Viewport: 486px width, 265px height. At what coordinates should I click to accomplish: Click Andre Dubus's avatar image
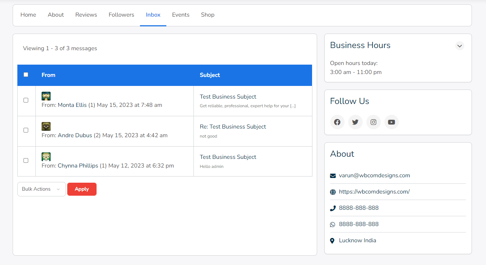(46, 126)
